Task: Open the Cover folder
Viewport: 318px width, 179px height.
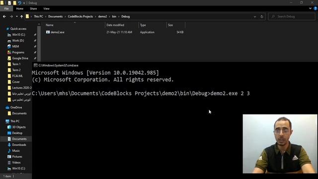Action: tap(16, 82)
